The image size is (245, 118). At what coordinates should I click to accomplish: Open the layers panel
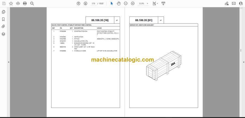point(4,34)
